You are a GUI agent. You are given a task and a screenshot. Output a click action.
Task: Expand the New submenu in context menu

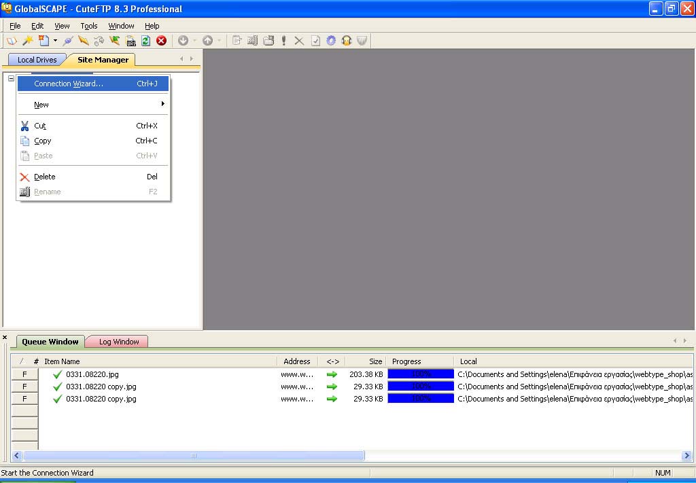[92, 105]
